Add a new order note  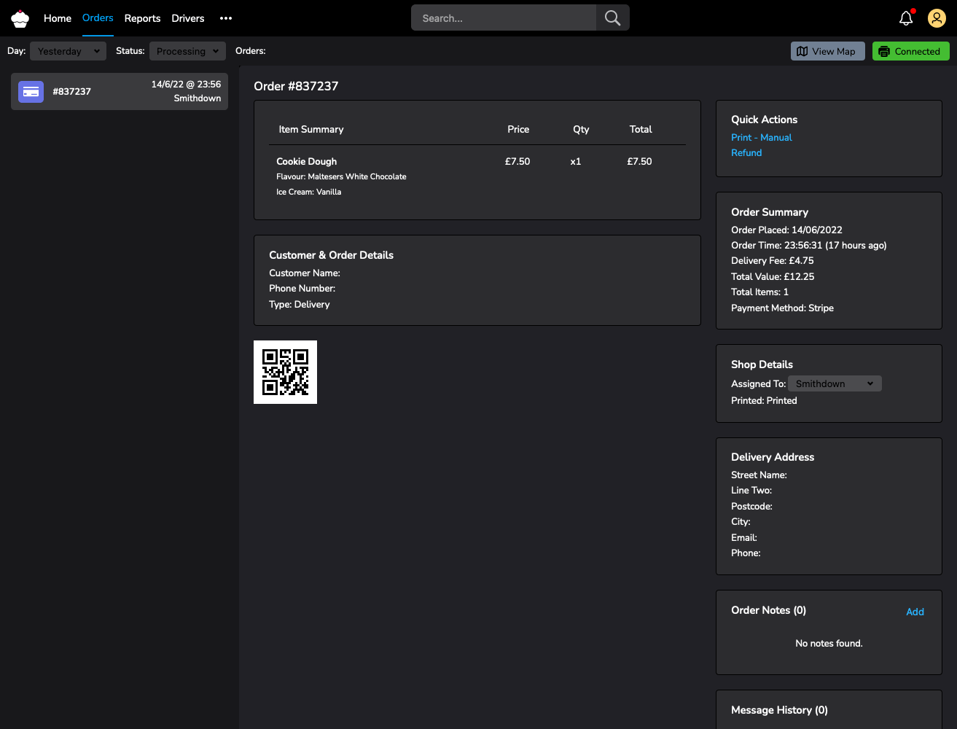pos(915,612)
